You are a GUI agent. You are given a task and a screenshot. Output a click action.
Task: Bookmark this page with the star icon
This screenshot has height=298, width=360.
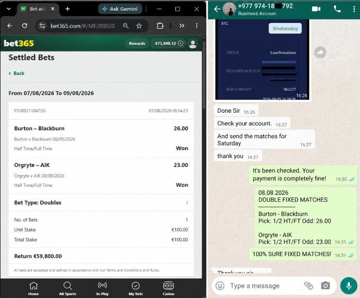coord(139,26)
